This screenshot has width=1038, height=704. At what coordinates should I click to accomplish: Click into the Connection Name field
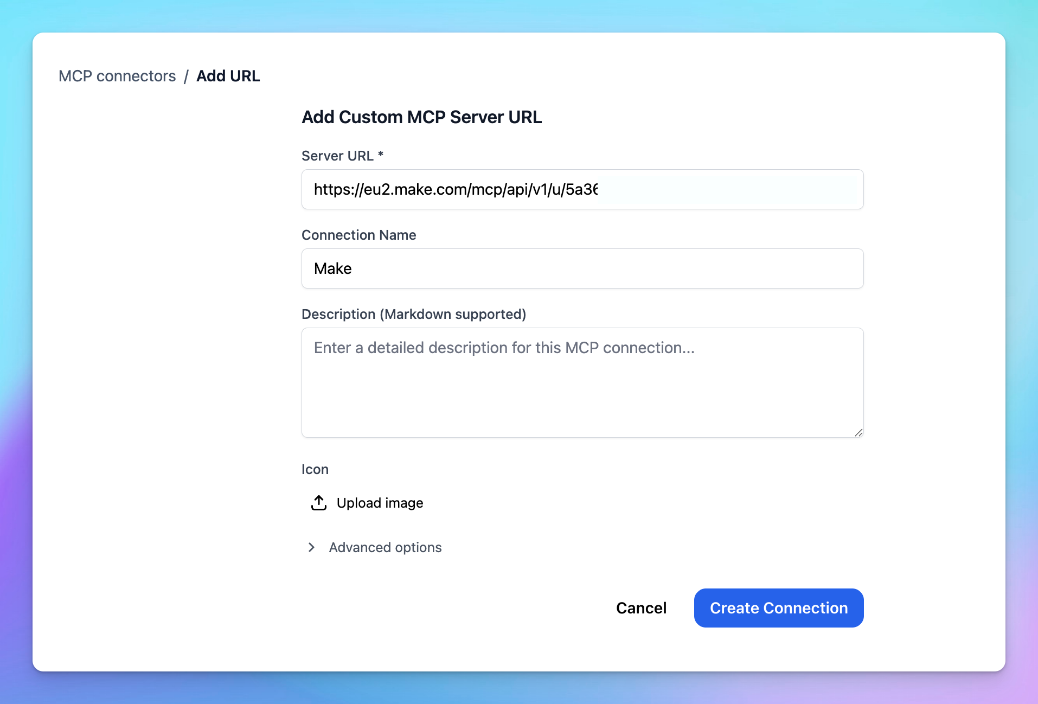coord(582,268)
